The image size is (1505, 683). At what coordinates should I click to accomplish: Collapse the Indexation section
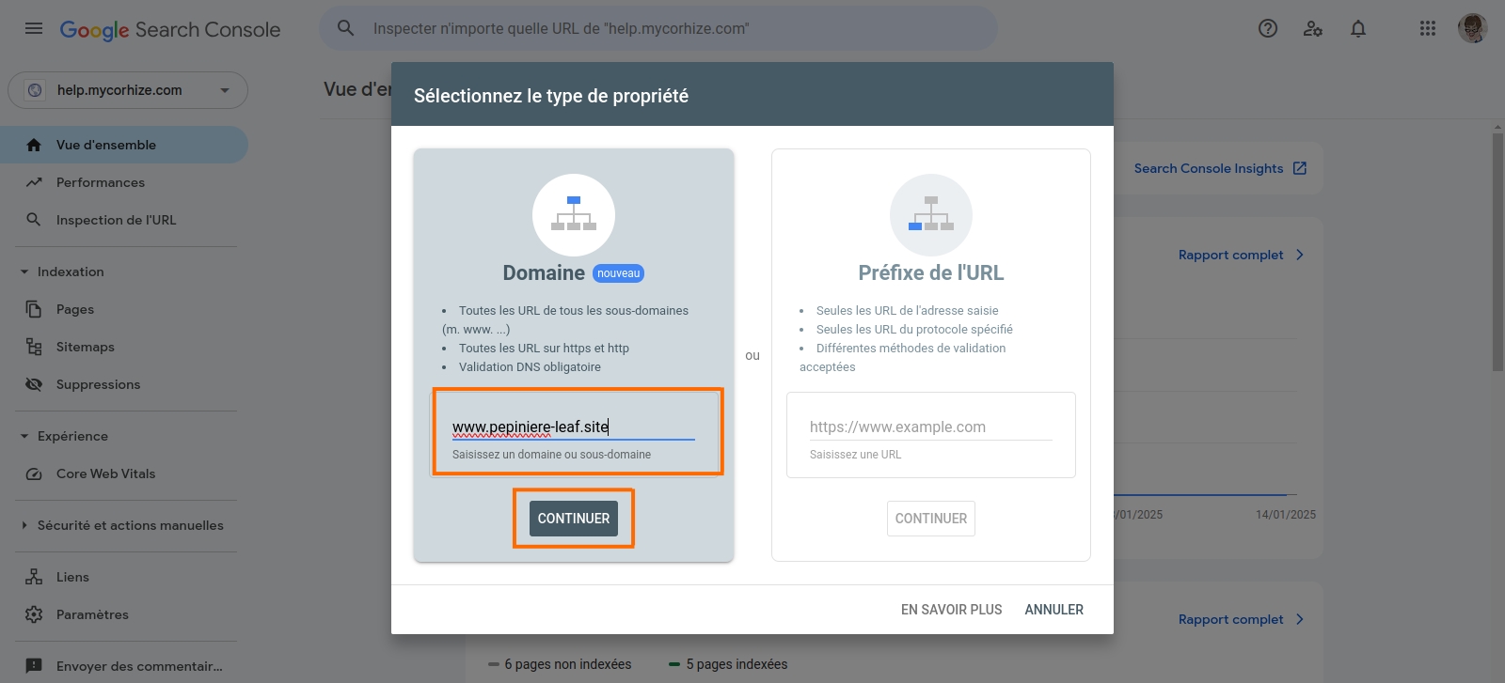[x=24, y=272]
